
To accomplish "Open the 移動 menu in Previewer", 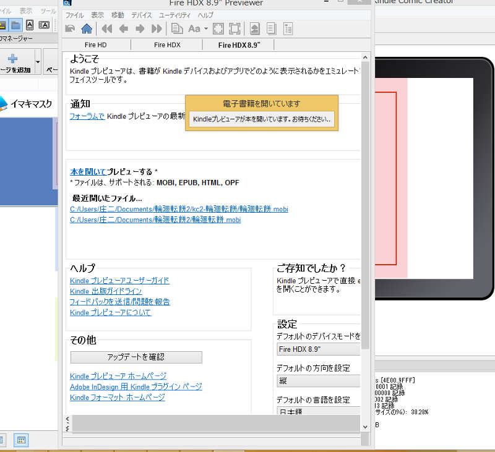I will point(118,15).
